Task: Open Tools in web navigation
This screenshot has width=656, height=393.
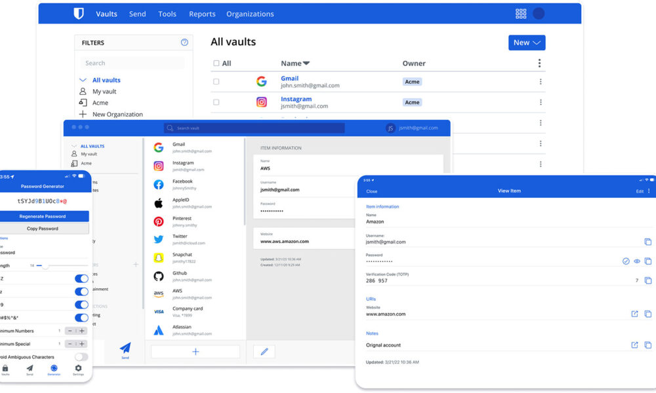Action: pyautogui.click(x=167, y=14)
